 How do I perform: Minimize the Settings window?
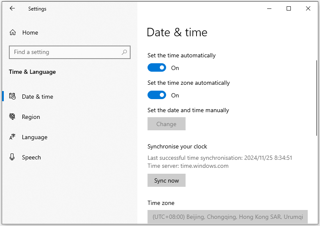pyautogui.click(x=269, y=8)
